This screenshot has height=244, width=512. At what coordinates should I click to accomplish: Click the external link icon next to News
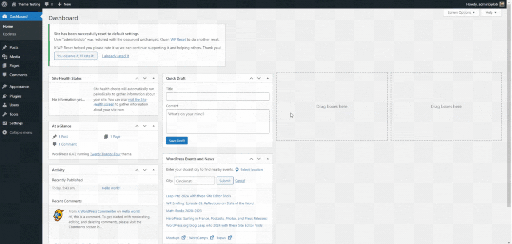pyautogui.click(x=230, y=238)
